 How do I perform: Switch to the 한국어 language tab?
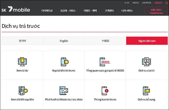(x=22, y=41)
